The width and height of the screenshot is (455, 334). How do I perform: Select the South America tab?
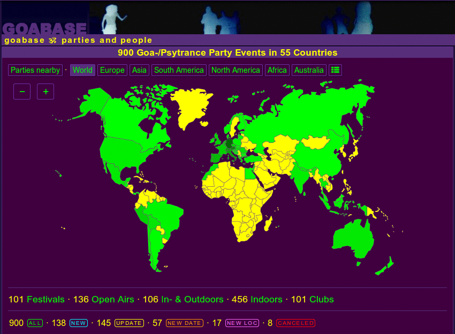[x=179, y=70]
